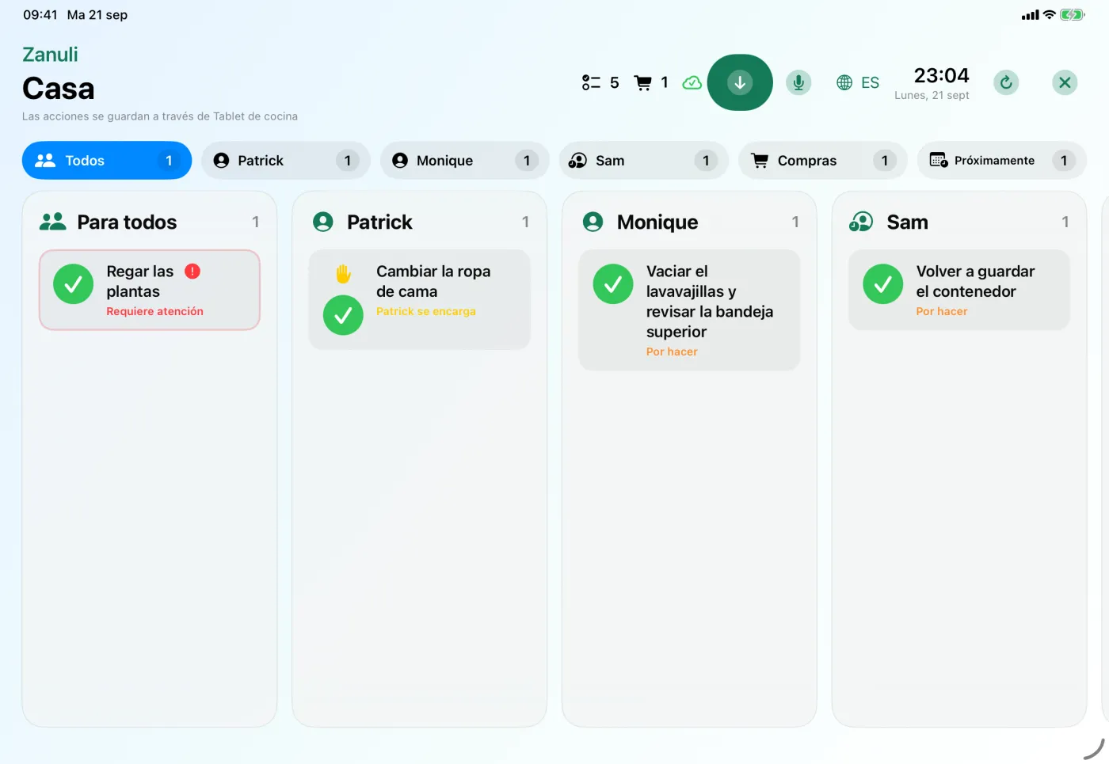Activate the microphone voice input

[798, 82]
